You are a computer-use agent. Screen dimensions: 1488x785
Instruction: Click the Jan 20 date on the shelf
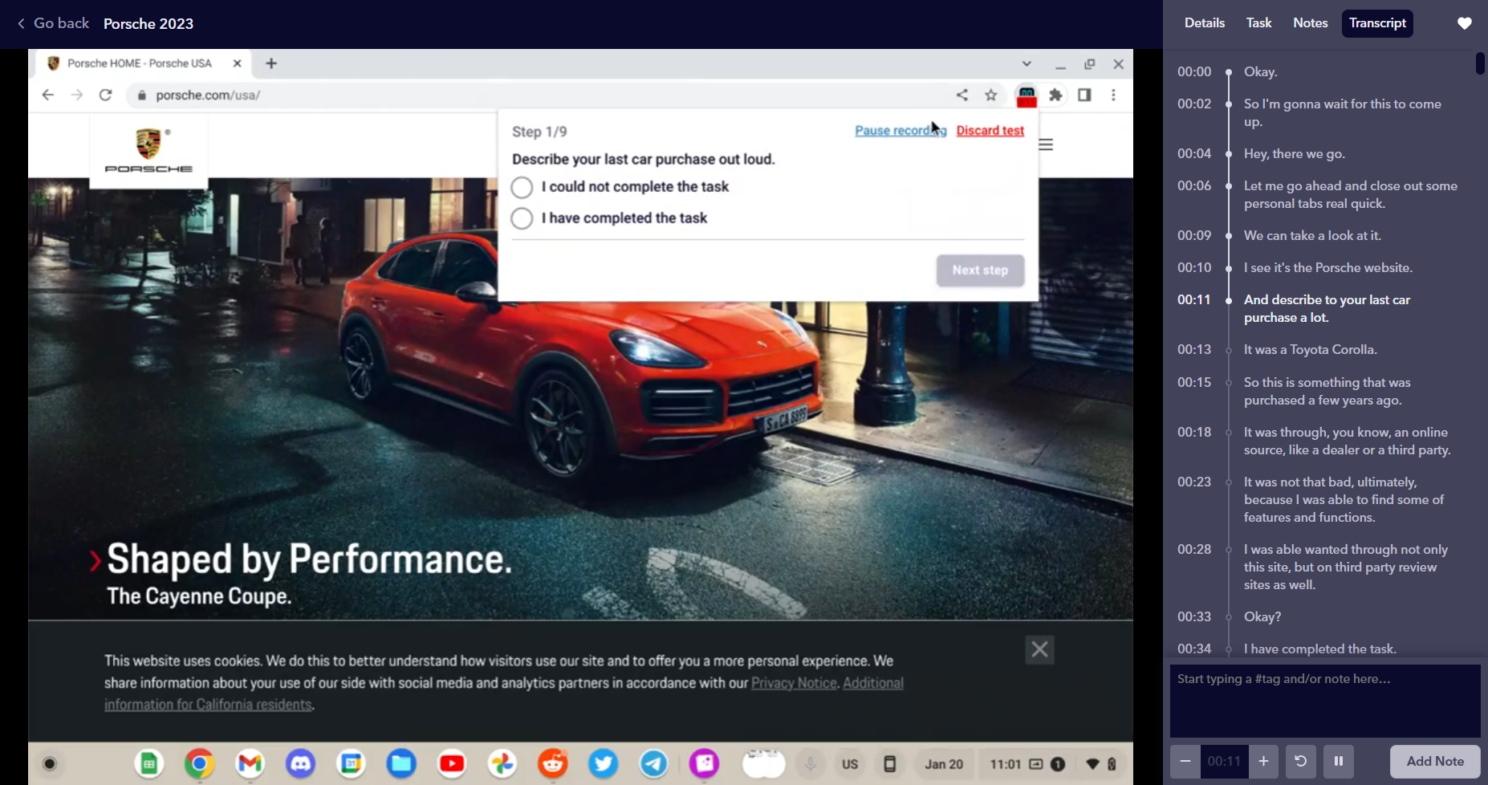point(944,764)
